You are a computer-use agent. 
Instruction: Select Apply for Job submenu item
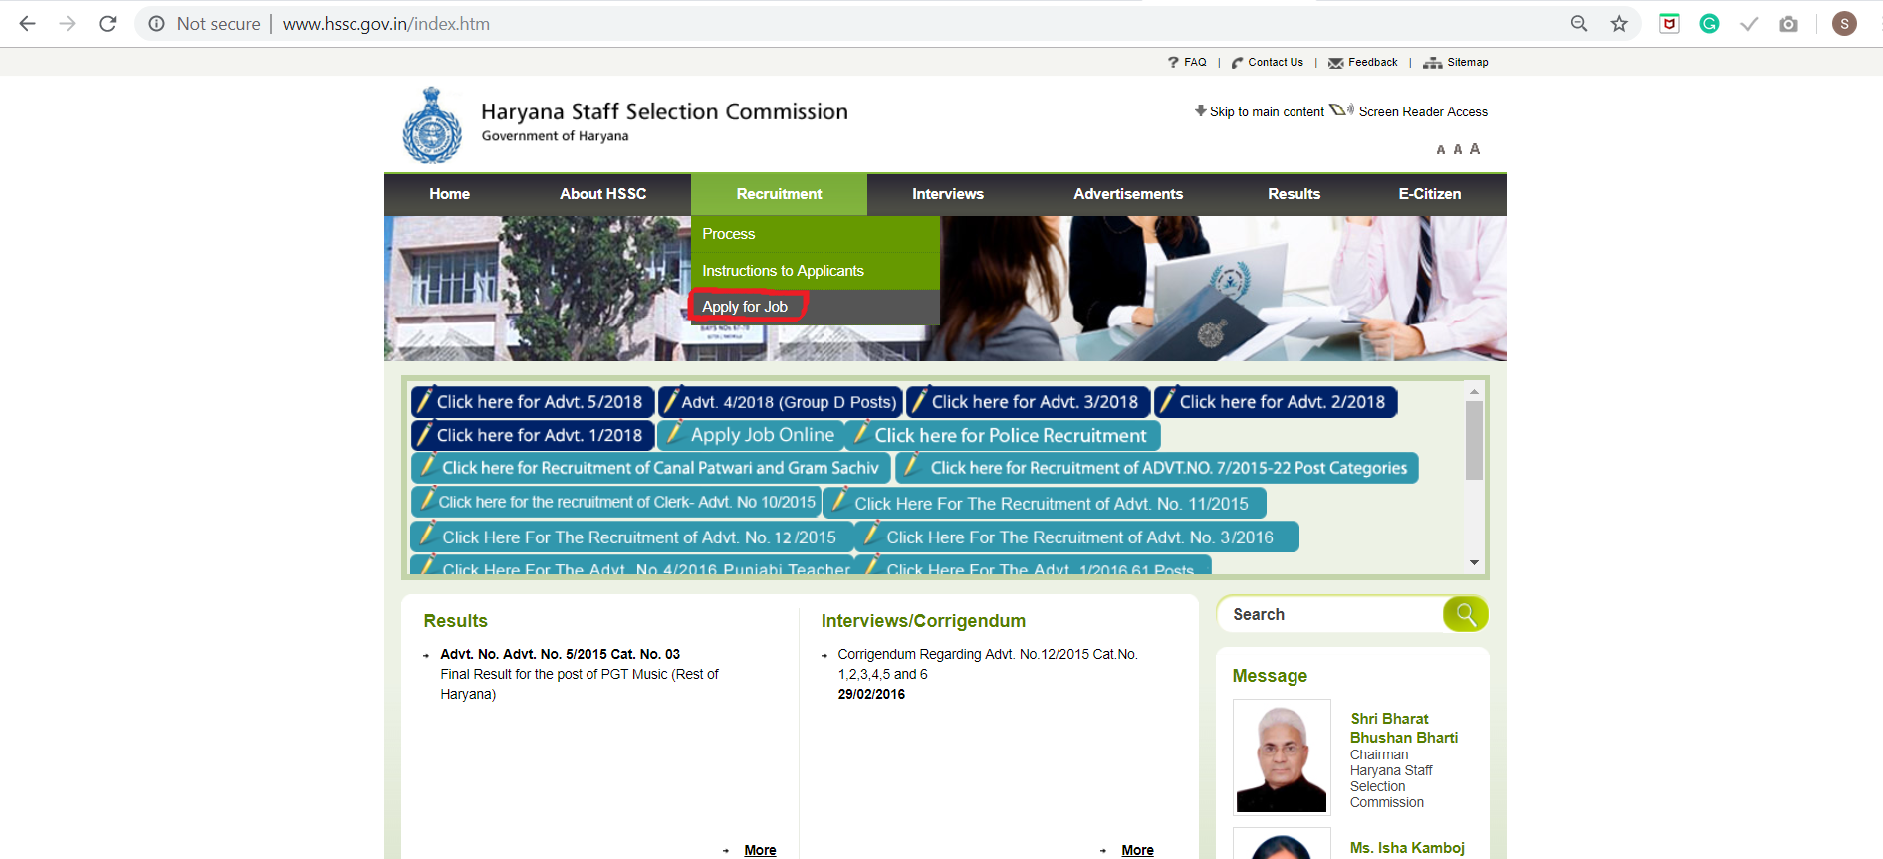pos(815,307)
